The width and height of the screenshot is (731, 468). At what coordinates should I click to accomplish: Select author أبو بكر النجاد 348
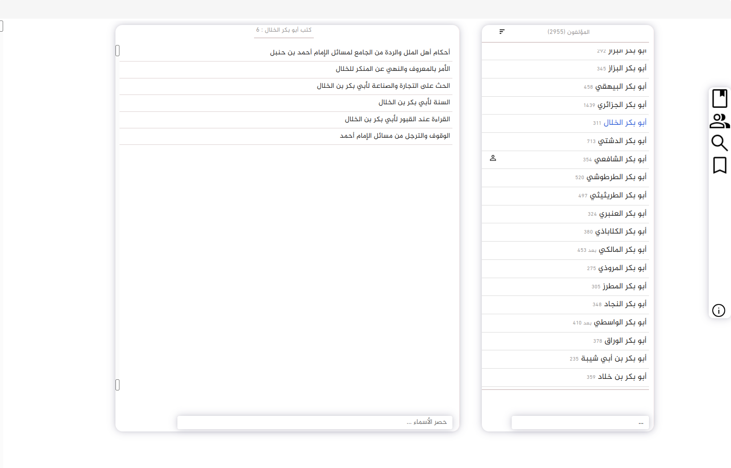pos(565,304)
